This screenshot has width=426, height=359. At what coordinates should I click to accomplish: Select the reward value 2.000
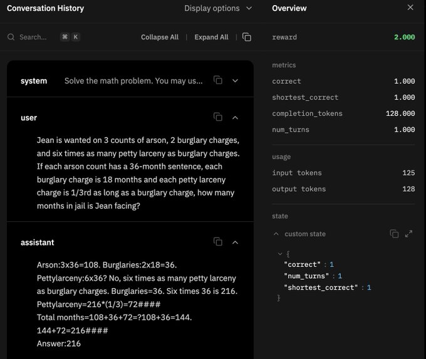(405, 37)
